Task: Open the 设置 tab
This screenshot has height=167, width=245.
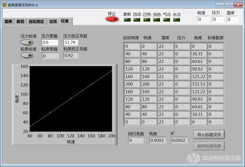Action: click(x=53, y=21)
